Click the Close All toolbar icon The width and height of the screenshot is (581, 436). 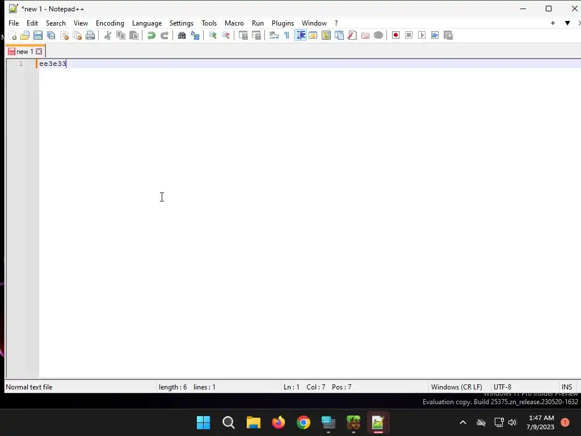tap(77, 35)
